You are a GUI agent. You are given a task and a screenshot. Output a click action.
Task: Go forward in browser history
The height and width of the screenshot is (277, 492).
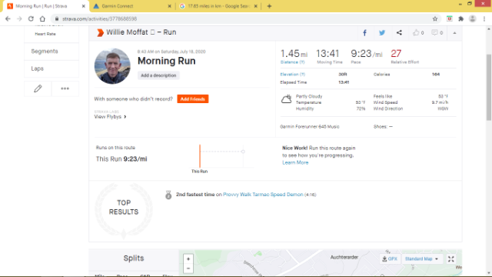point(19,18)
